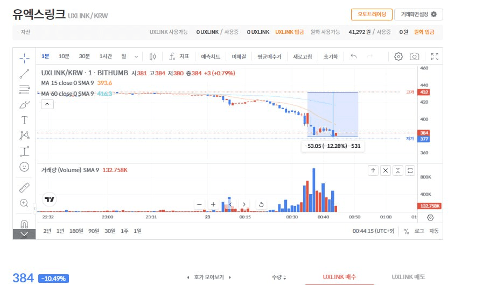Viewport: 483px width, 285px height.
Task: Open timezone 00:44:15 (UTC+9) menu
Action: pyautogui.click(x=373, y=231)
